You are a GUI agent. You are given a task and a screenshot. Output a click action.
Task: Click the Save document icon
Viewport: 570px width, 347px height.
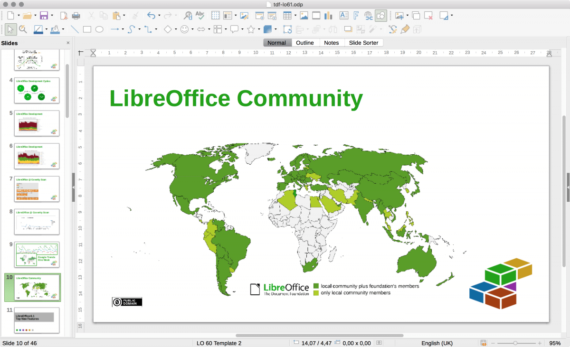click(44, 16)
